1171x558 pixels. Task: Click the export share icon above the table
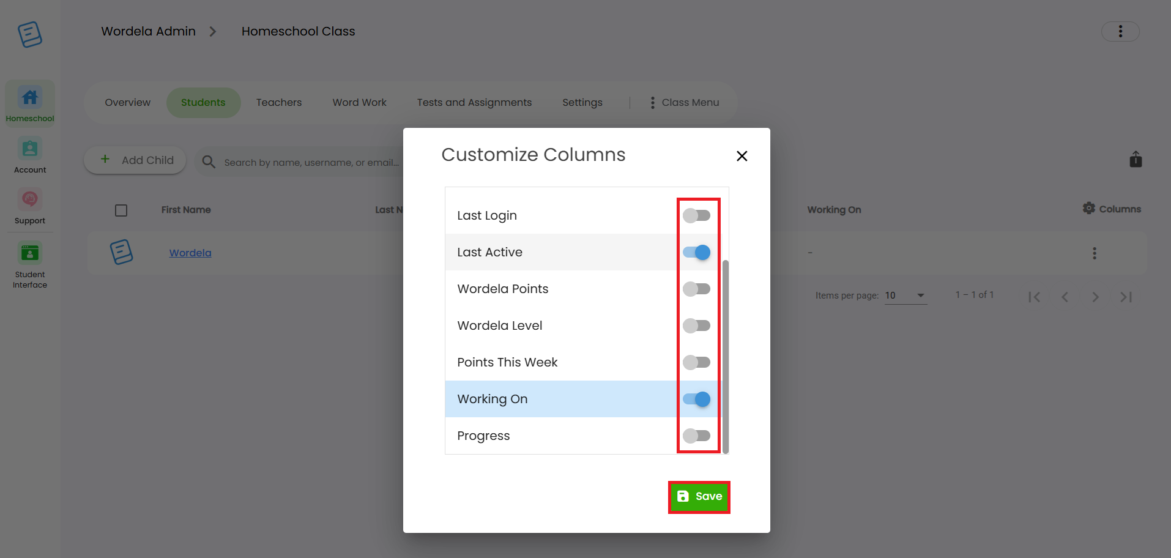1136,159
